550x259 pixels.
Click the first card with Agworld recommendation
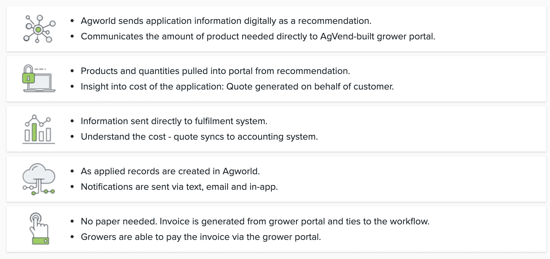point(276,29)
